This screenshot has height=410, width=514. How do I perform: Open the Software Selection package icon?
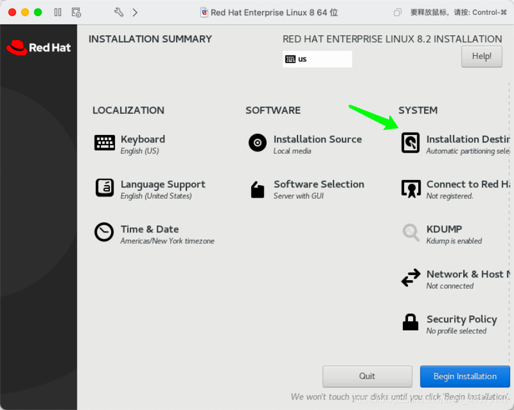(258, 190)
